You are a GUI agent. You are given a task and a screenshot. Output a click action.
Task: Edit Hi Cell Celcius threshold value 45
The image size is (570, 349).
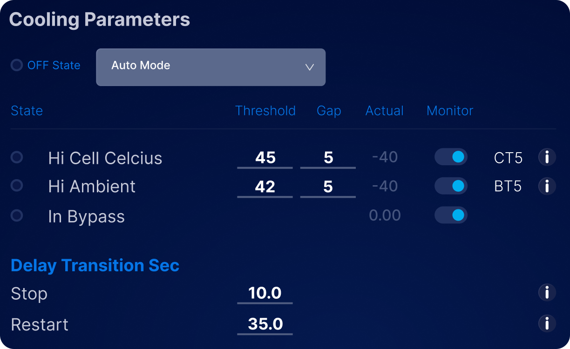(265, 158)
